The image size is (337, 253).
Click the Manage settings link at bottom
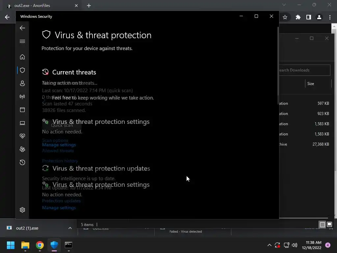click(59, 208)
